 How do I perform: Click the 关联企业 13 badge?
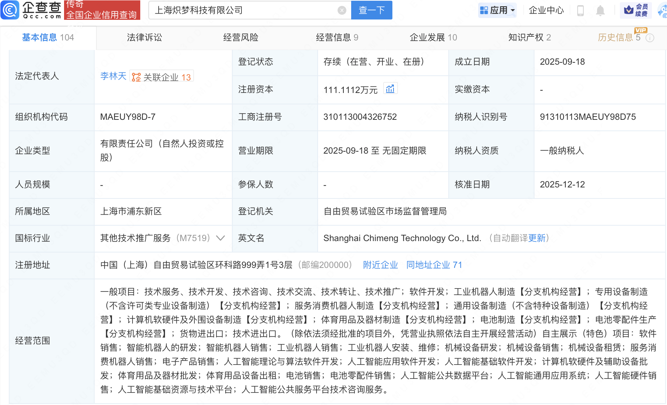162,77
